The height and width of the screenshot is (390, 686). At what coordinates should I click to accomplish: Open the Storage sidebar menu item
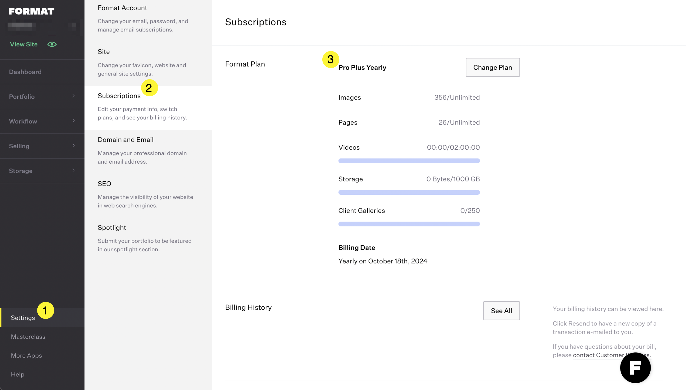42,171
